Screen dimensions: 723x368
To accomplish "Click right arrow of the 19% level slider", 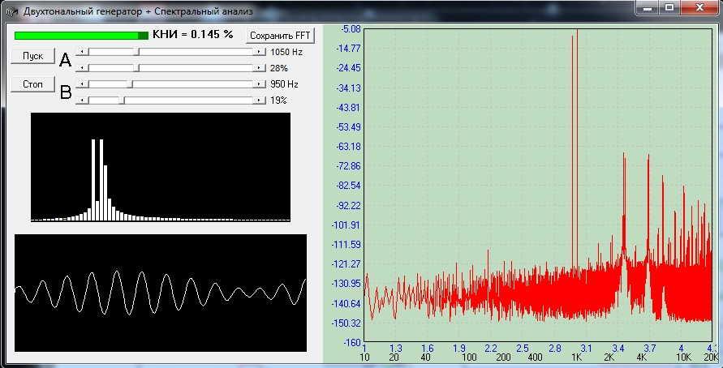I will pos(259,101).
